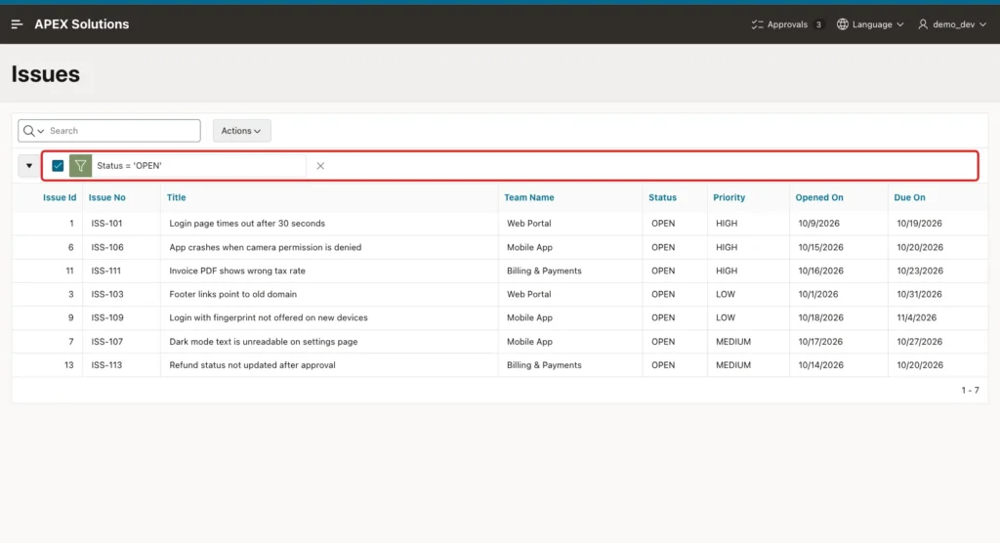Click the opened date 10/14/2026
This screenshot has width=1000, height=543.
click(820, 365)
